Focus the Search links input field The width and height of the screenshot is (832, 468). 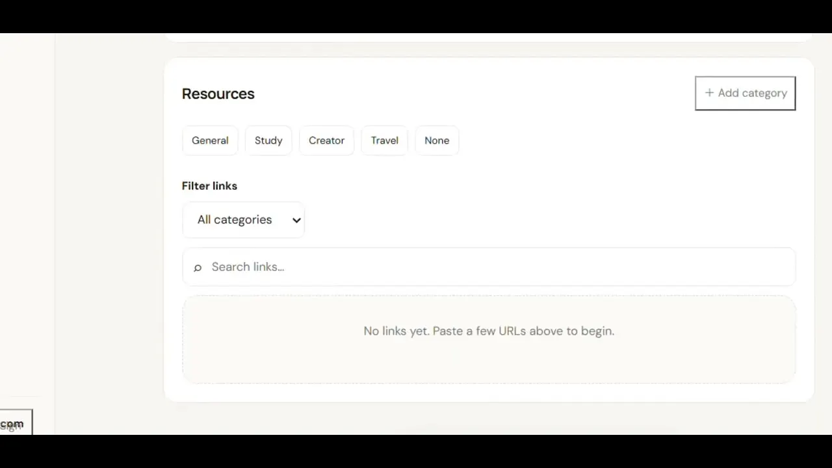click(x=489, y=266)
